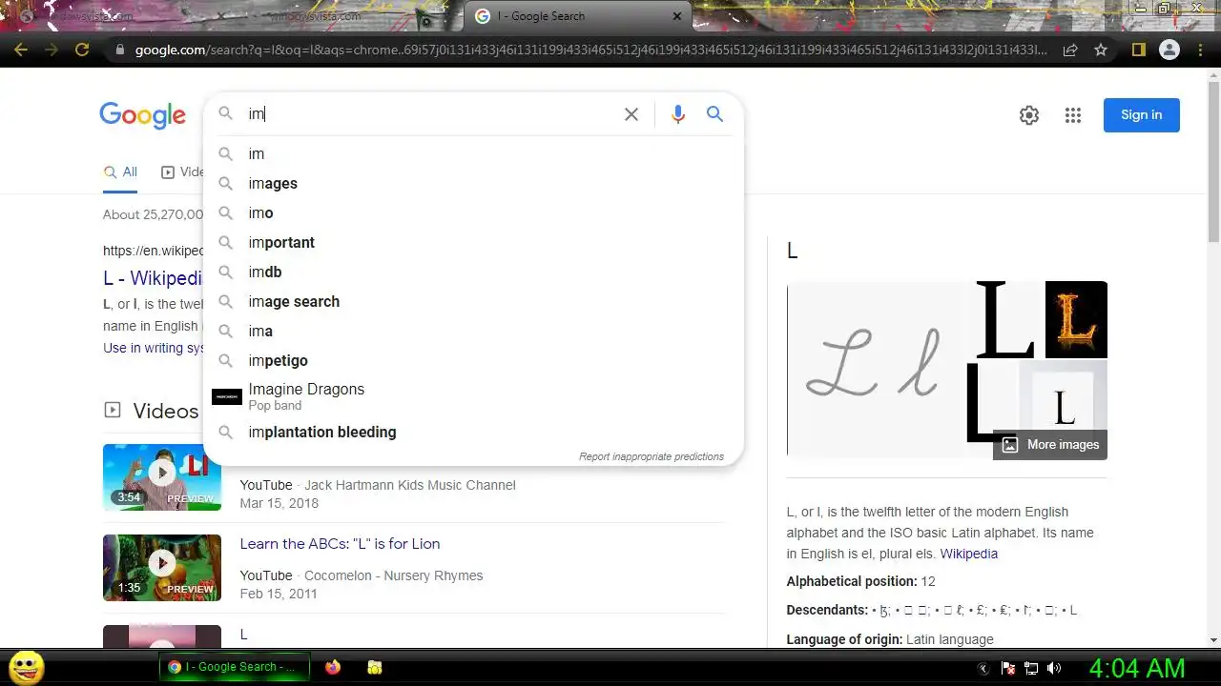
Task: Click the More images button
Action: (x=1050, y=444)
